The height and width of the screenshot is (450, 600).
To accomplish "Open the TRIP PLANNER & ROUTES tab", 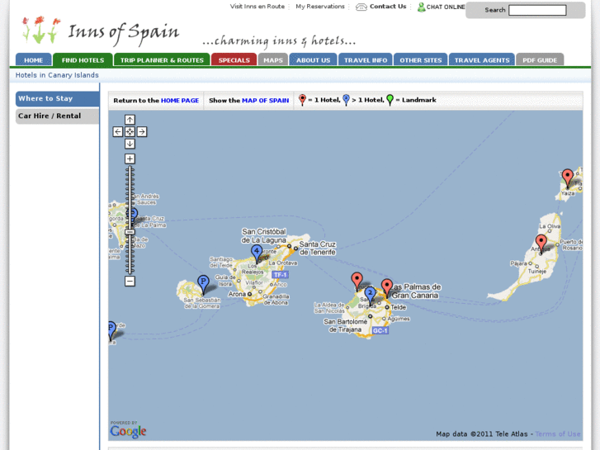I will pyautogui.click(x=162, y=59).
